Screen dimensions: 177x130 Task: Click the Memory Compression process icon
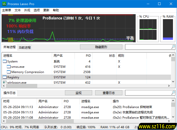(x=9, y=72)
